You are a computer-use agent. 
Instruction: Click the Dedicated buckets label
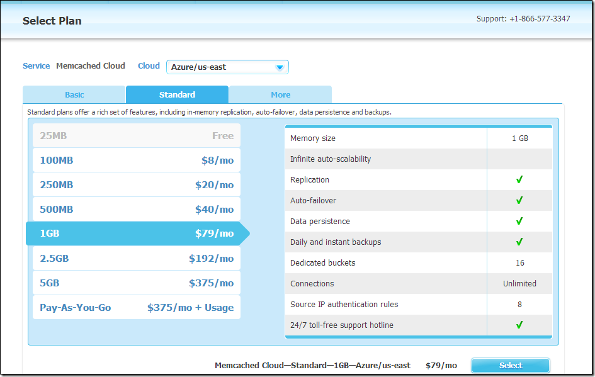322,263
